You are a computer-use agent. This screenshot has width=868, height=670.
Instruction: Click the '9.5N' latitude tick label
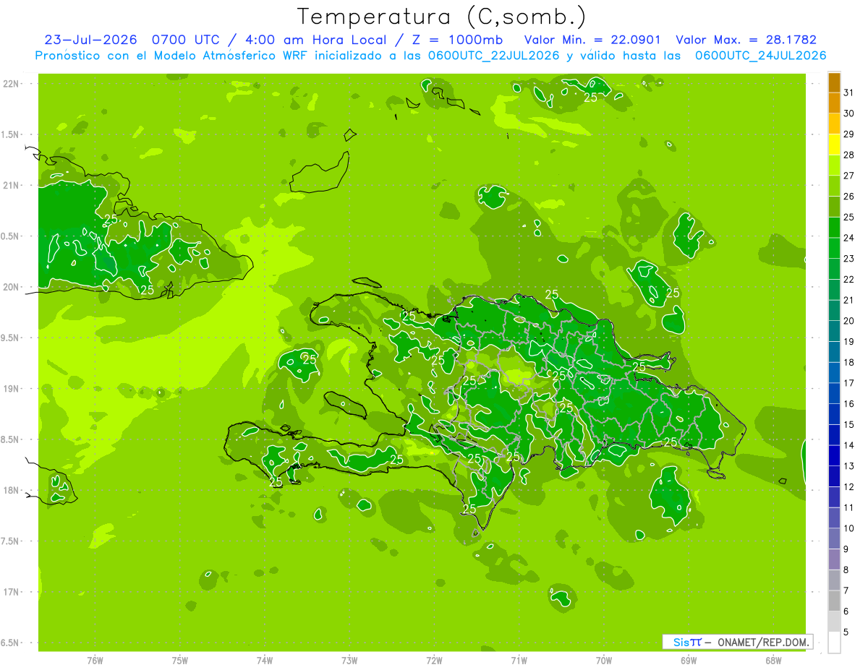click(11, 338)
